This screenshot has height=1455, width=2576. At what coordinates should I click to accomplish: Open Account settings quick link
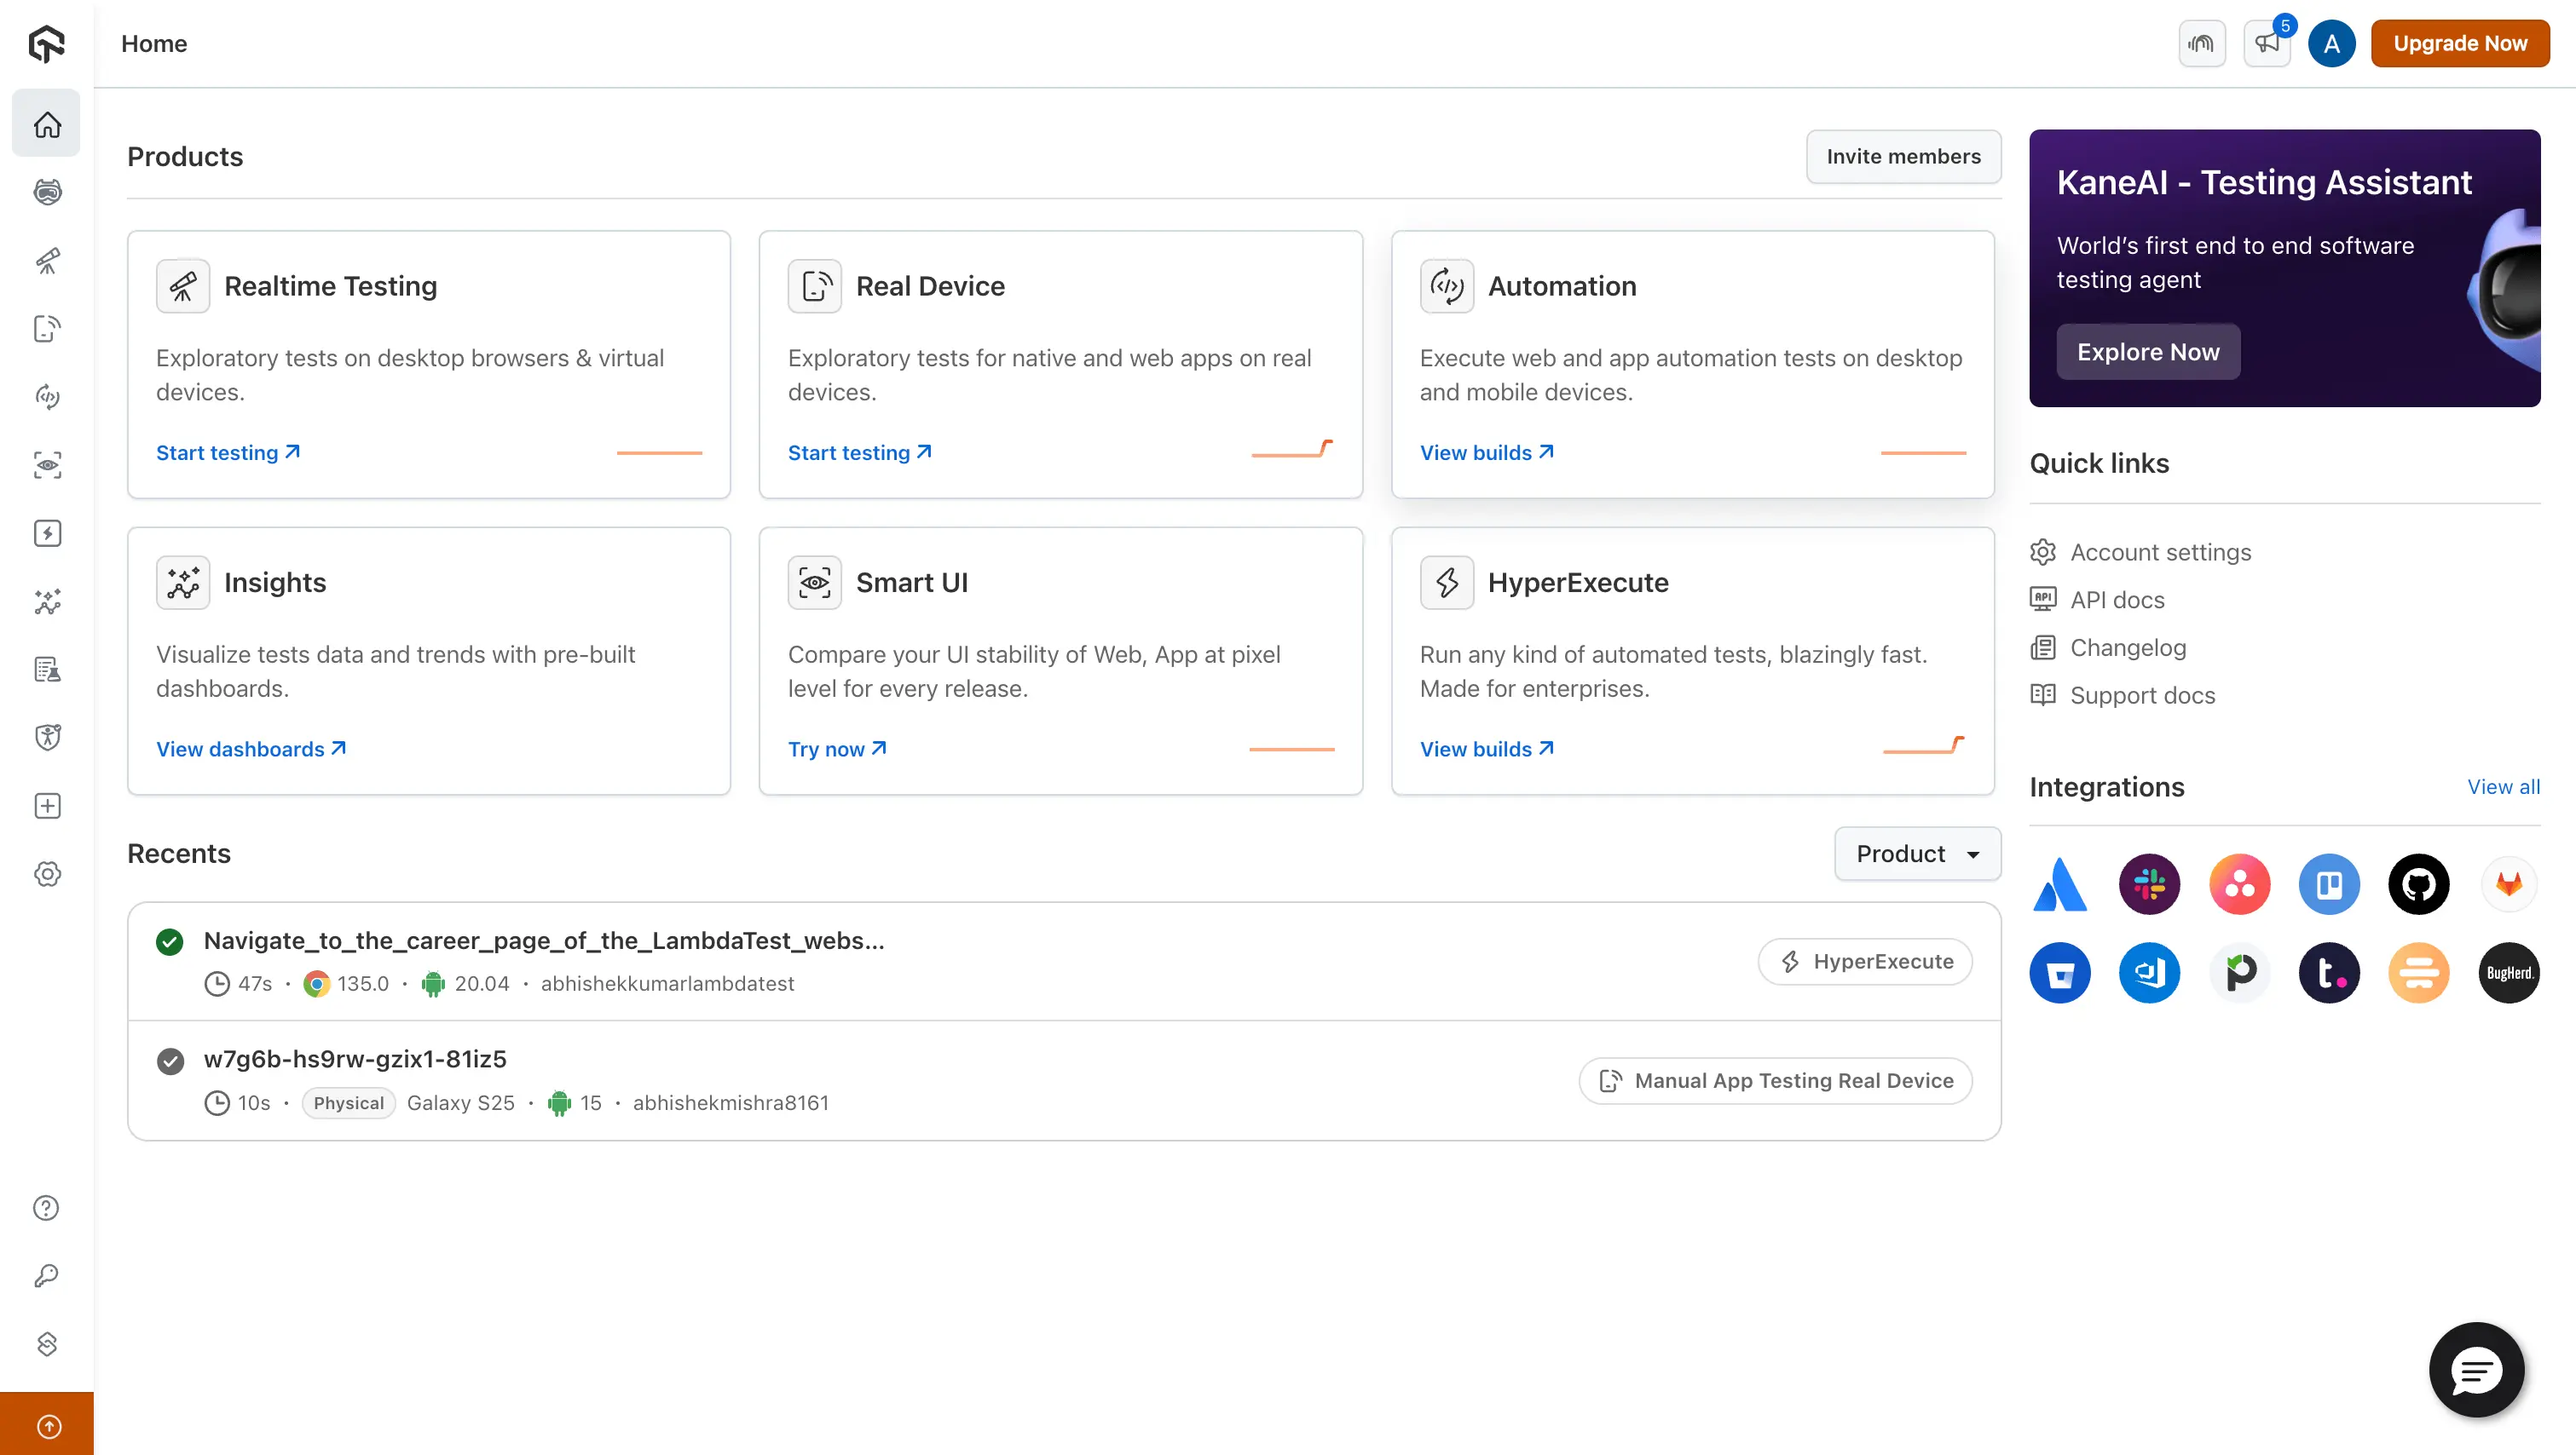click(x=2160, y=553)
